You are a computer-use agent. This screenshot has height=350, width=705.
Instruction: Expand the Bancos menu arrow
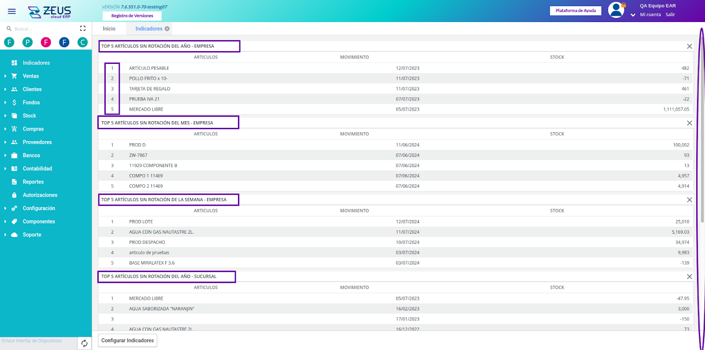(5, 155)
